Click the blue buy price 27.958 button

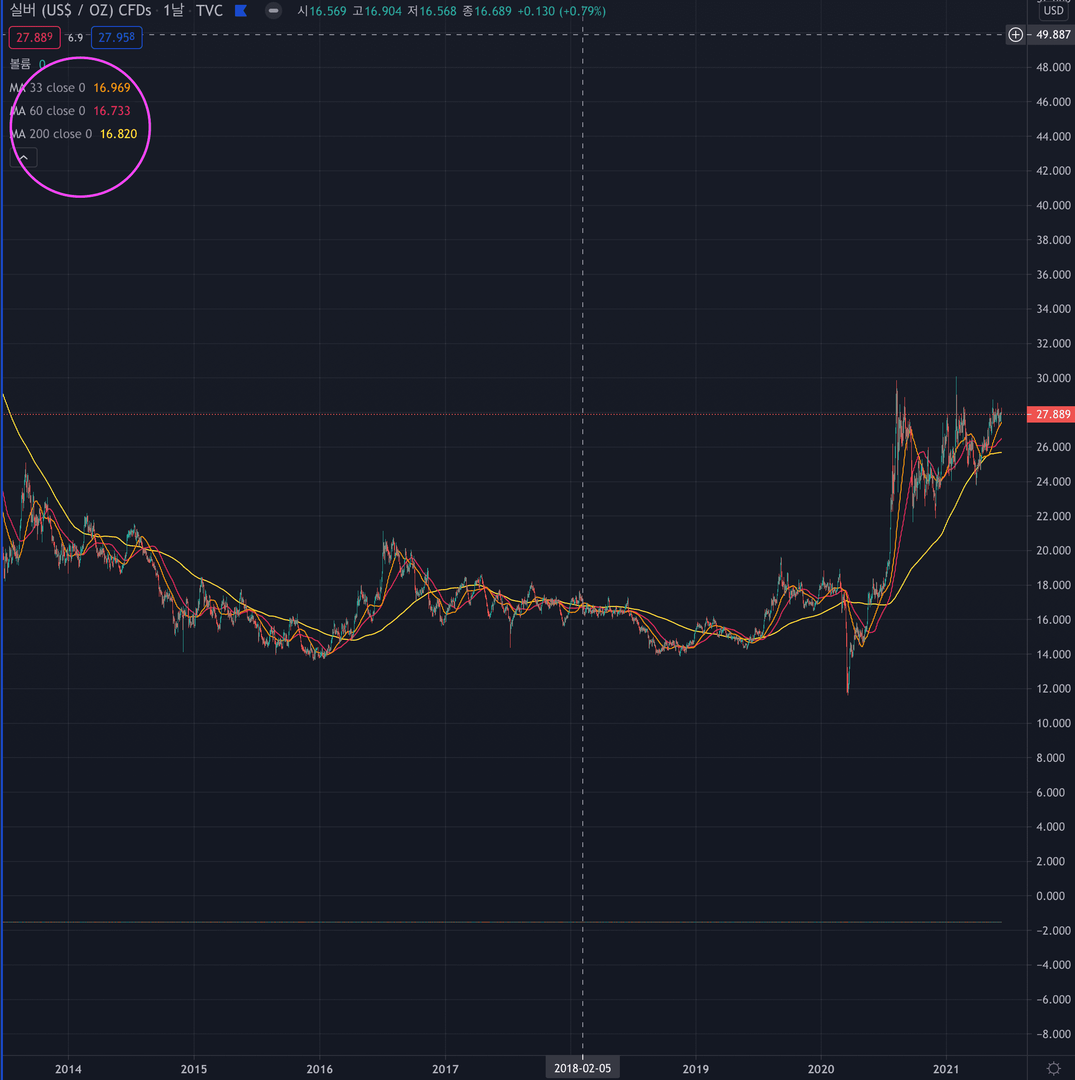pyautogui.click(x=117, y=38)
